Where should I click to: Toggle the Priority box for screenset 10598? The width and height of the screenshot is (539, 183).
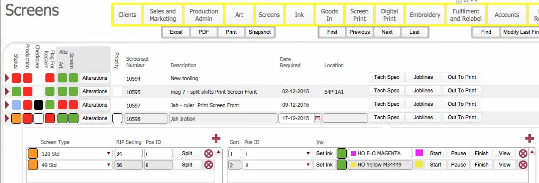point(117,118)
